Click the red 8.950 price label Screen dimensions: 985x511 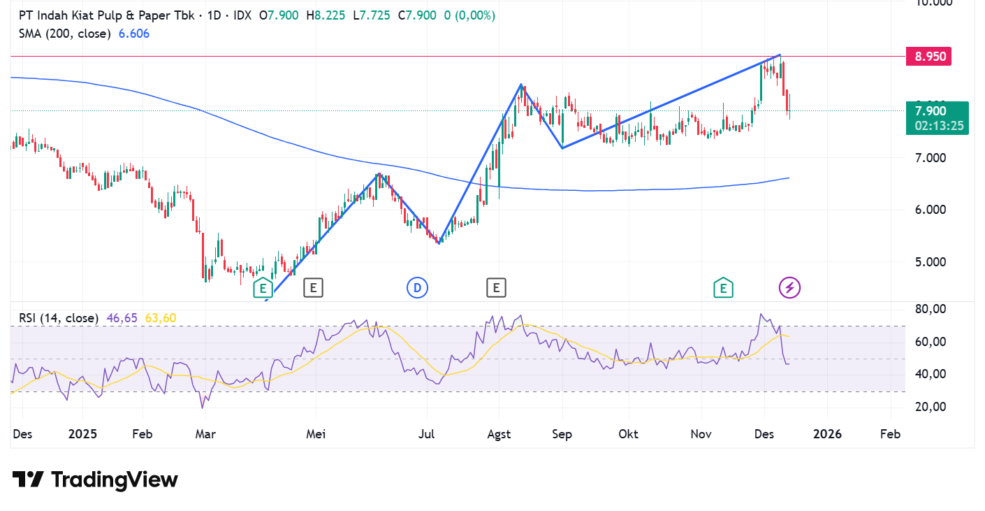click(930, 57)
